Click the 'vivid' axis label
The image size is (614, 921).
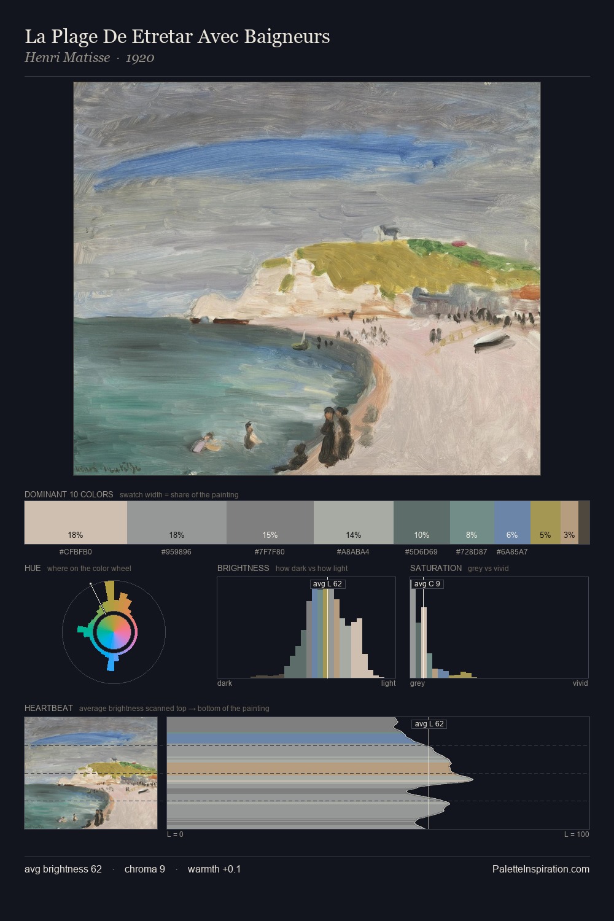(580, 683)
